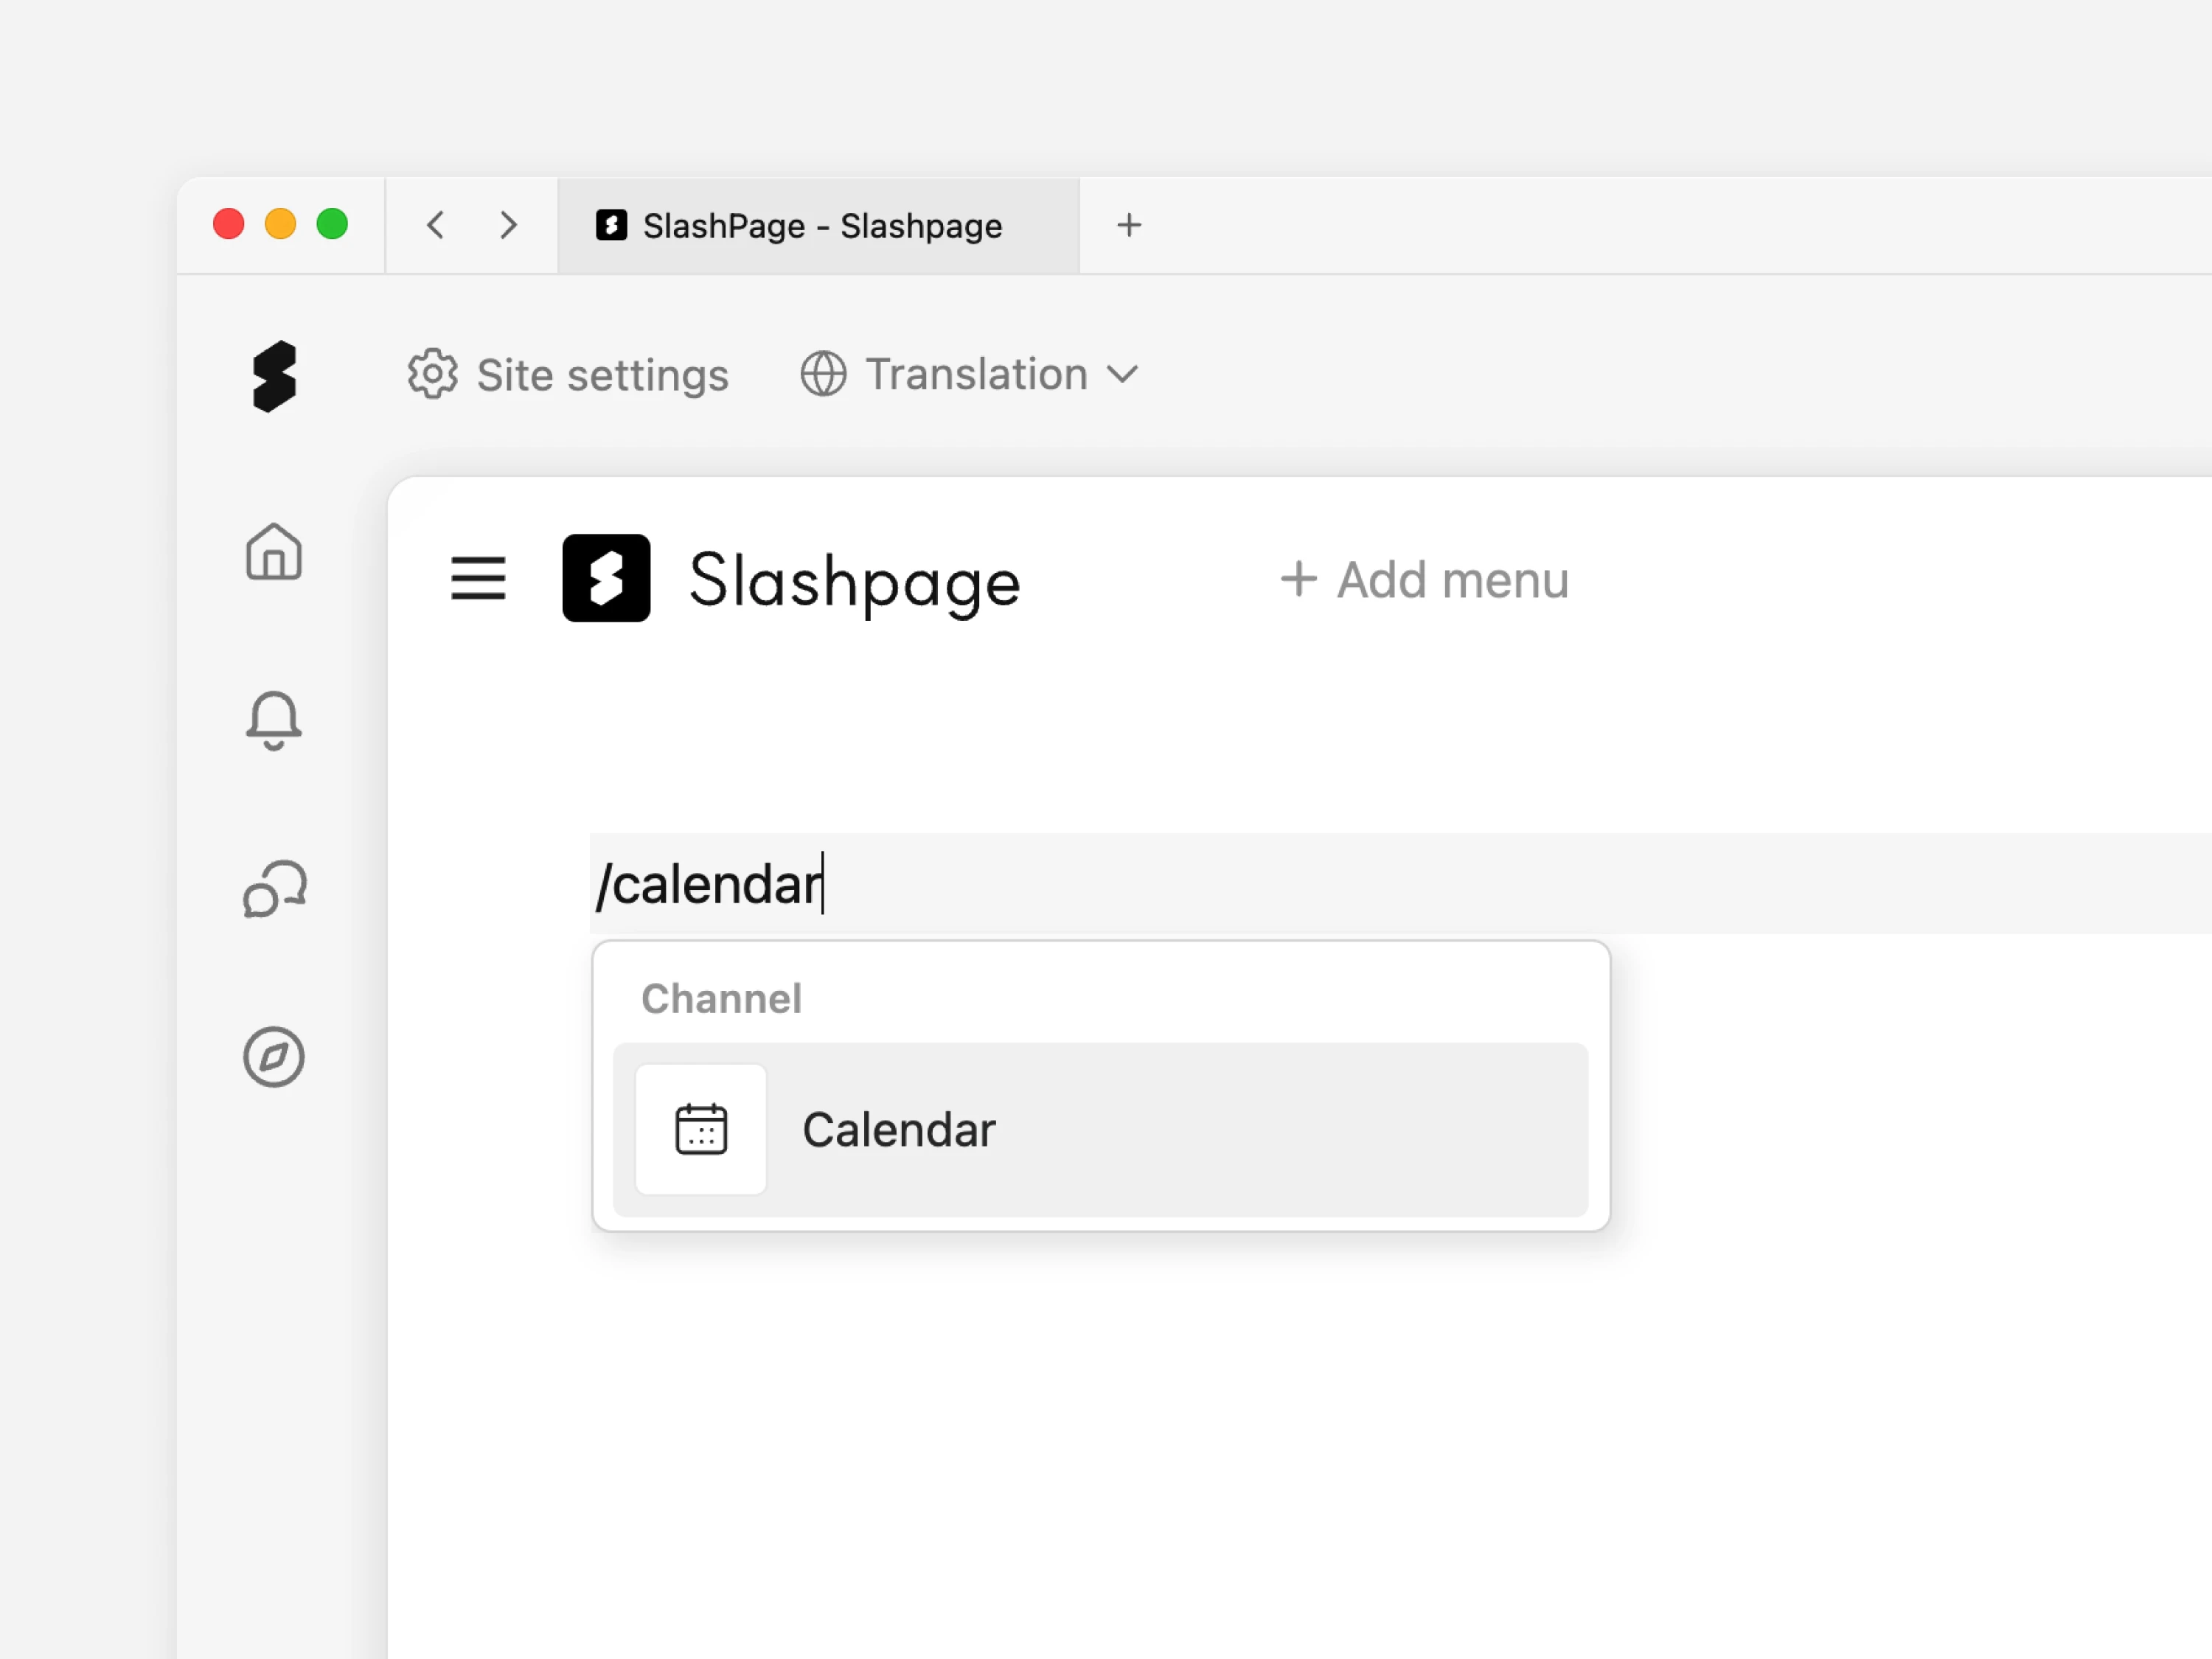The width and height of the screenshot is (2212, 1659).
Task: Click Add menu
Action: pos(1424,579)
